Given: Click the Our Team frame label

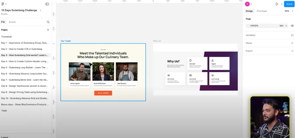Looking at the screenshot, I should 66,41.
